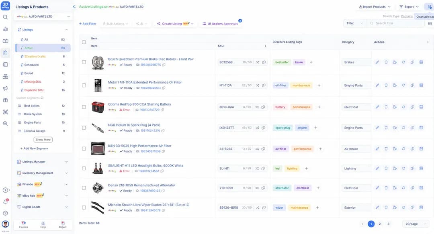This screenshot has height=234, width=434.
Task: Sync the Optima RedTop listing with refresh icon
Action: click(x=403, y=107)
